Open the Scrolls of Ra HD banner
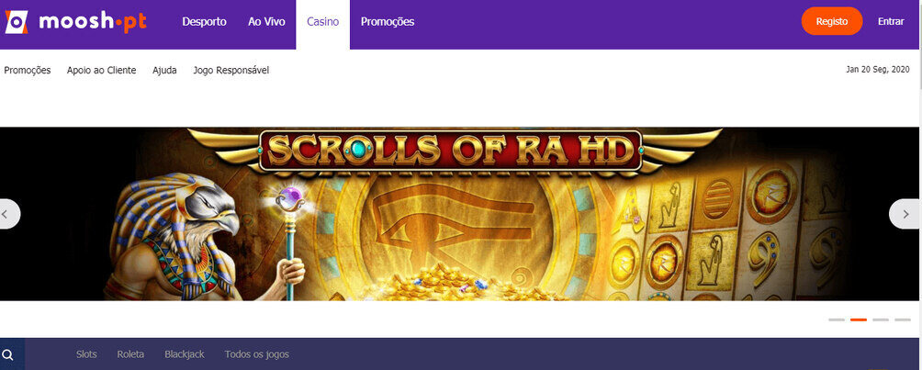Screen dimensions: 922x370 tap(461, 214)
